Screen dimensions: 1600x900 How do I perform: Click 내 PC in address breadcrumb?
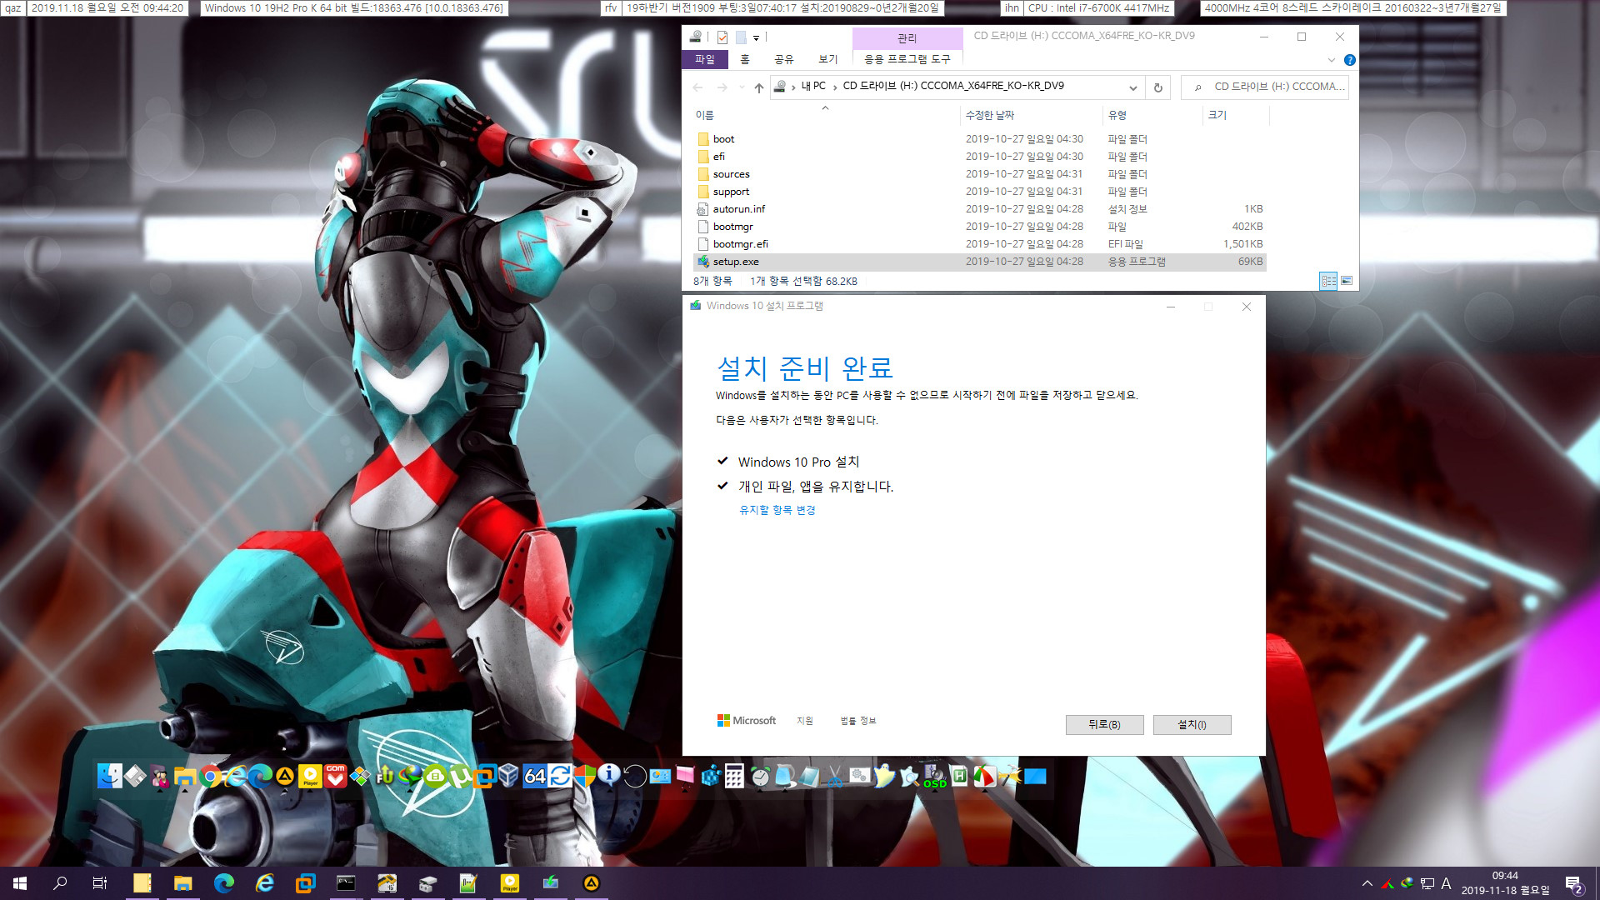click(812, 86)
